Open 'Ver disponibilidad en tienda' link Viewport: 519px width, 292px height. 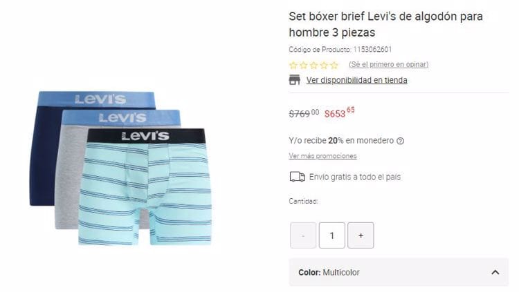[x=357, y=80]
